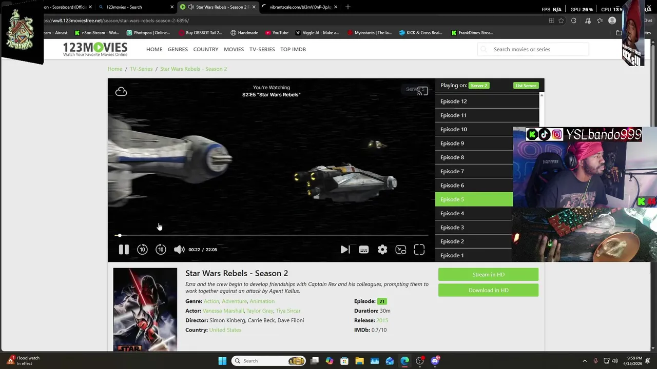Select the highlighted Episode 5

[x=474, y=199]
